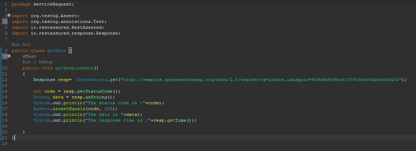Screen dimensions: 416x151
Task: Click the 'io.restassured.RestAssured' import
Action: tap(66, 27)
